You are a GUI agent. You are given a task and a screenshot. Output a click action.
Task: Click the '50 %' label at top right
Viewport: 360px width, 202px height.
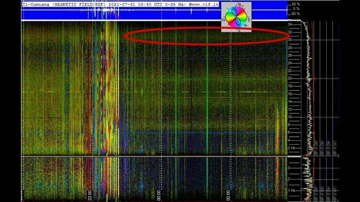point(296,4)
